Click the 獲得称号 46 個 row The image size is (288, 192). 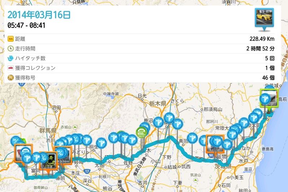[x=141, y=78]
